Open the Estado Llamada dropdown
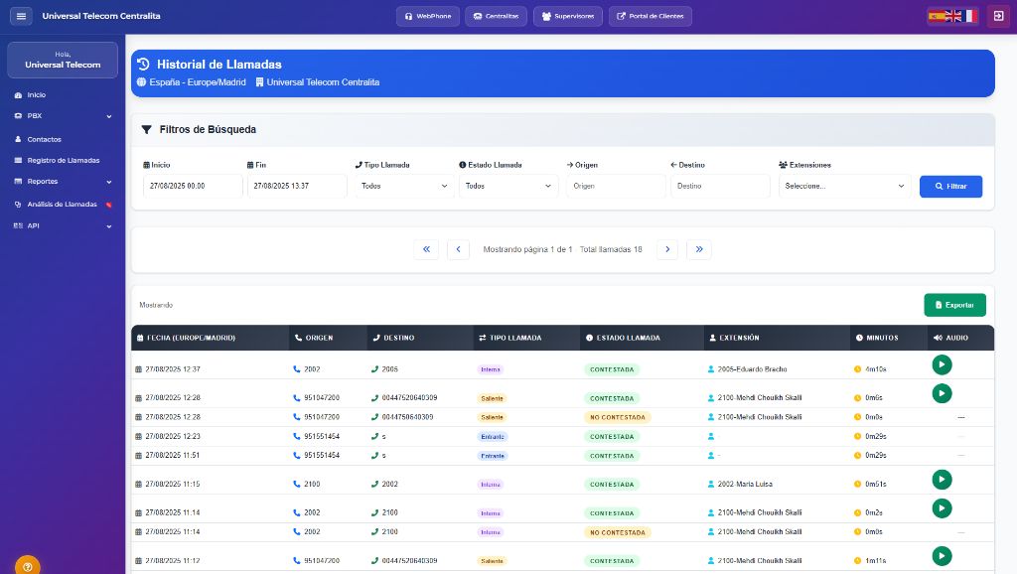 coord(509,186)
